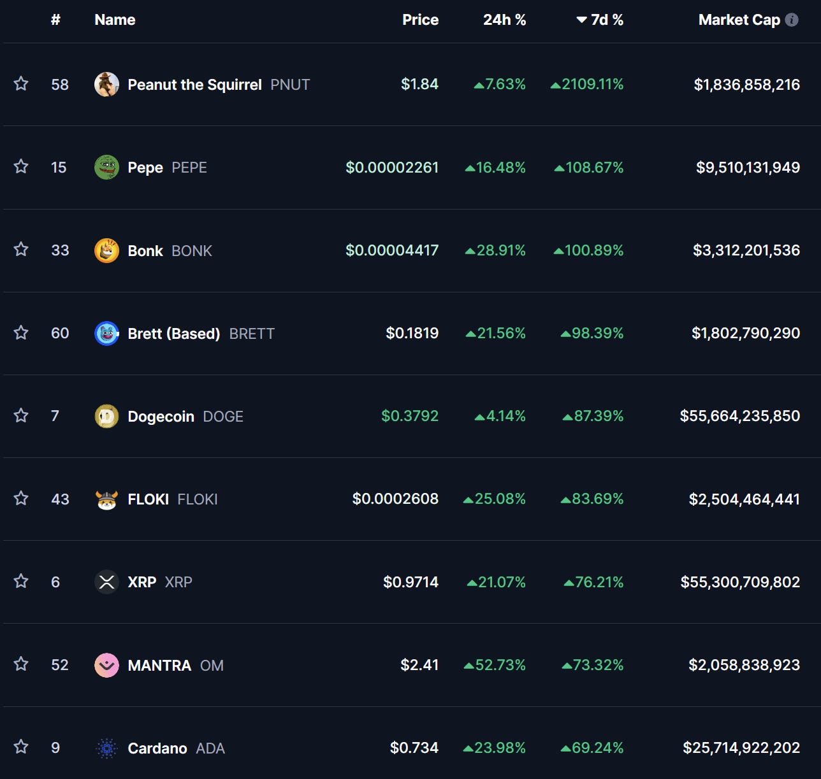Click the Cardano logo
The width and height of the screenshot is (821, 779).
click(x=106, y=748)
